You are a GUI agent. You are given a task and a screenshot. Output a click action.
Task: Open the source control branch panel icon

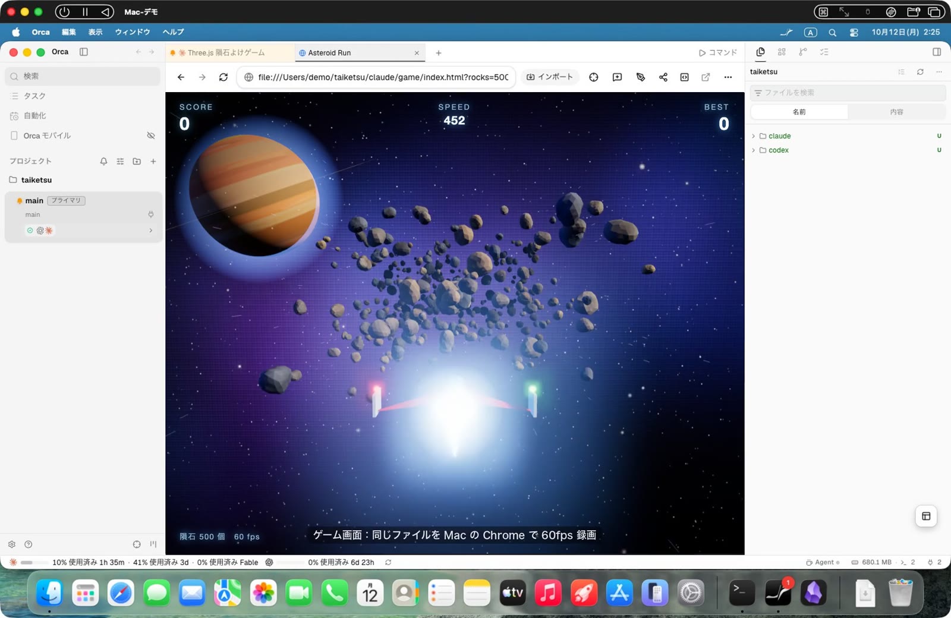click(802, 52)
